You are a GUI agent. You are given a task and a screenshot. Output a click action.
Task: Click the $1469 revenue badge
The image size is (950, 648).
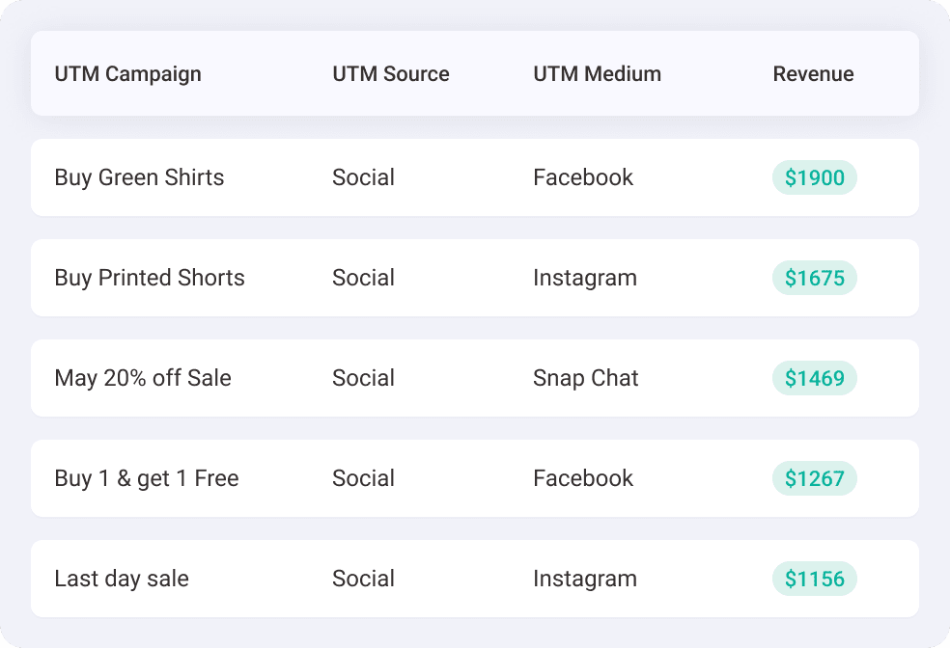tap(814, 378)
